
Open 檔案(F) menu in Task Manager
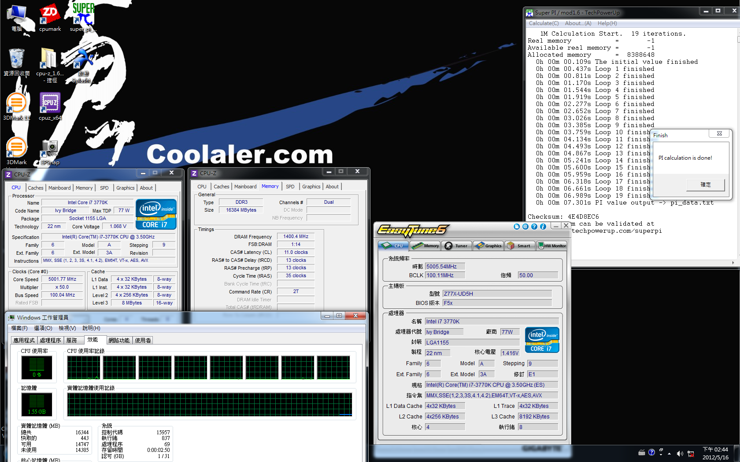(x=19, y=328)
